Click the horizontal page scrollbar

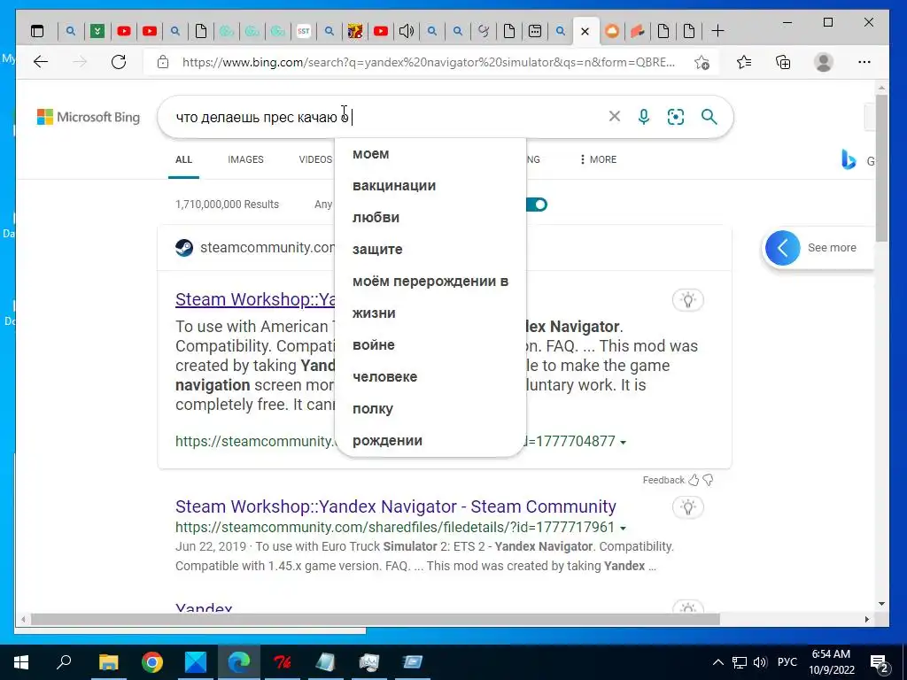pos(376,619)
